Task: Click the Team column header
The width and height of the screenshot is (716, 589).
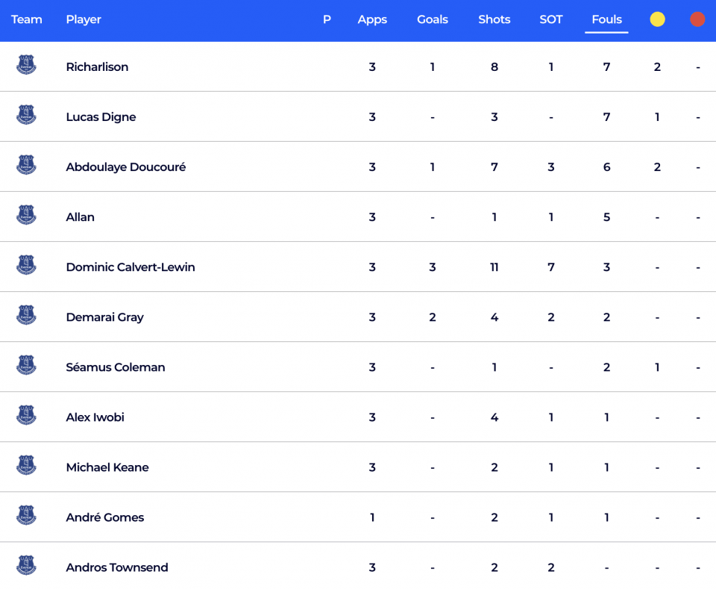Action: (x=27, y=19)
